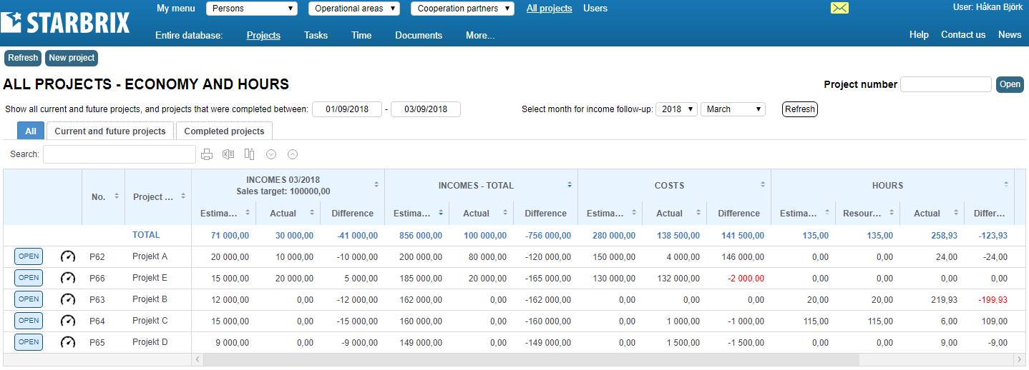Click OPEN button for Projekt E

click(29, 278)
